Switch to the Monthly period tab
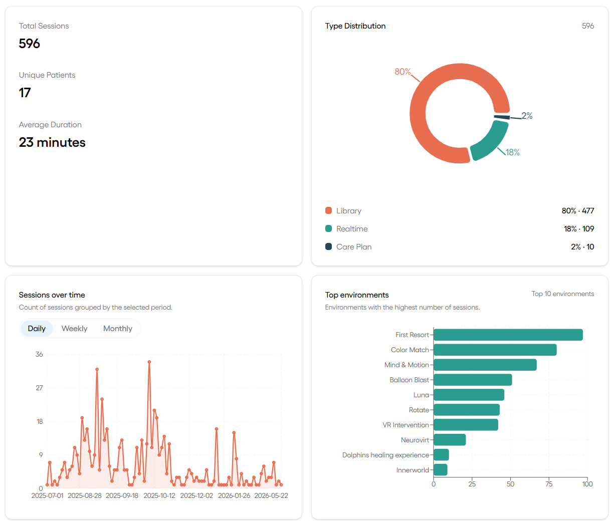The height and width of the screenshot is (524, 614). (x=118, y=329)
